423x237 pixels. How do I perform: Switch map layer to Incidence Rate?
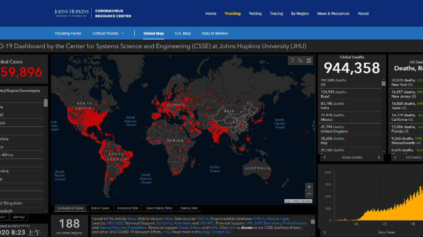127,208
